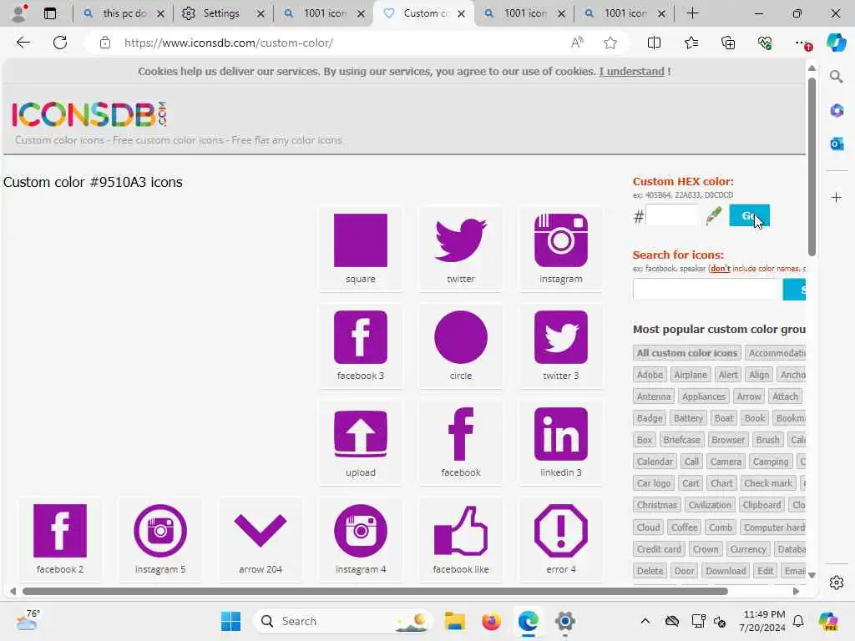This screenshot has width=855, height=641.
Task: Open the tab actions menu button
Action: (x=49, y=13)
